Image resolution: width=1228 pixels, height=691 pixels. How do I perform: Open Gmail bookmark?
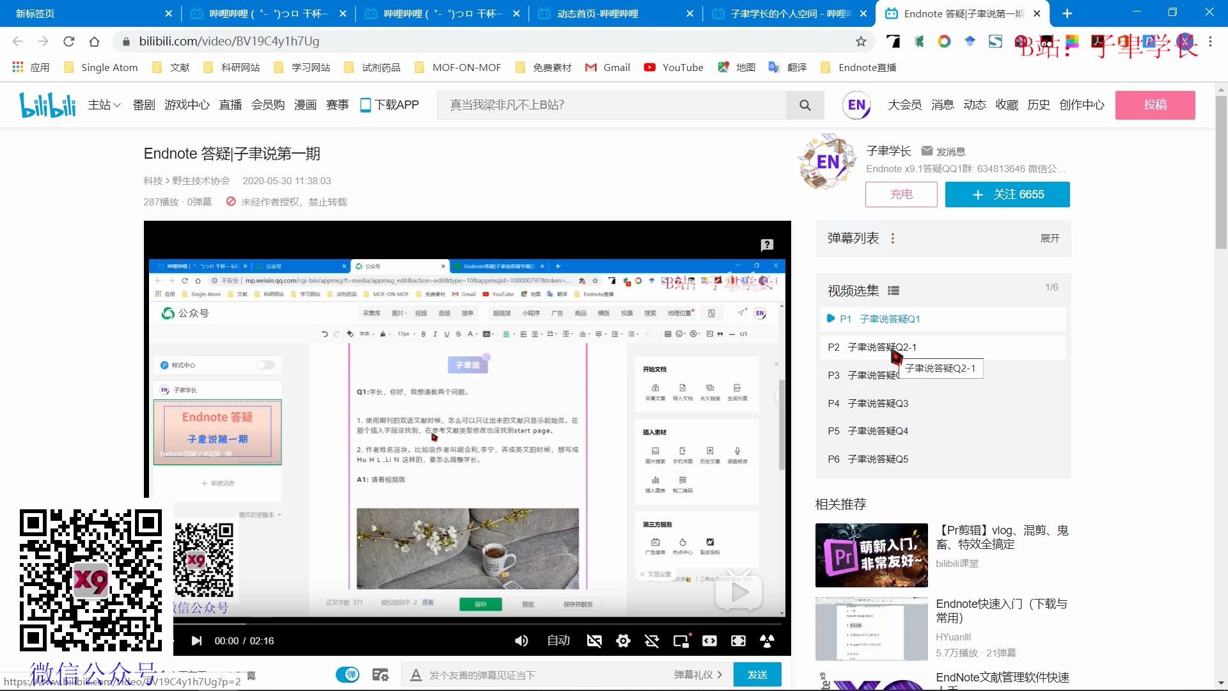point(608,67)
